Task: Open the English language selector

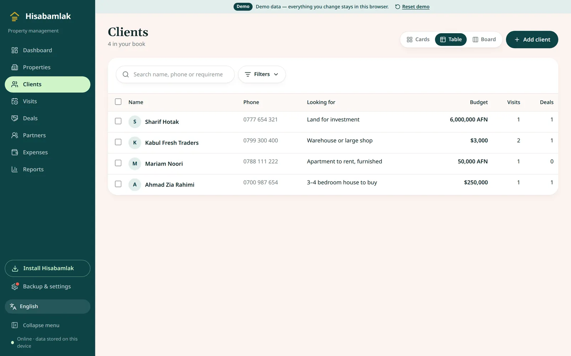Action: coord(47,307)
